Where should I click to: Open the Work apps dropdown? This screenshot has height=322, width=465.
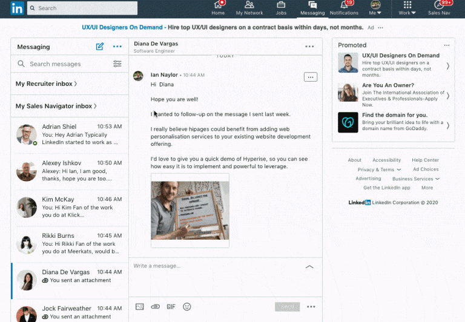405,8
